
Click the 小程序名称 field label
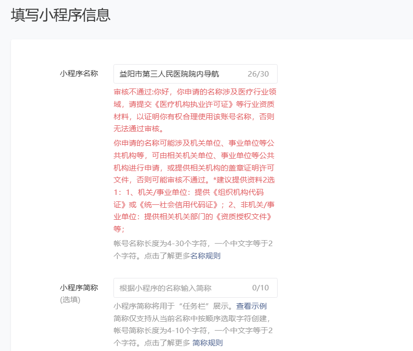(79, 74)
